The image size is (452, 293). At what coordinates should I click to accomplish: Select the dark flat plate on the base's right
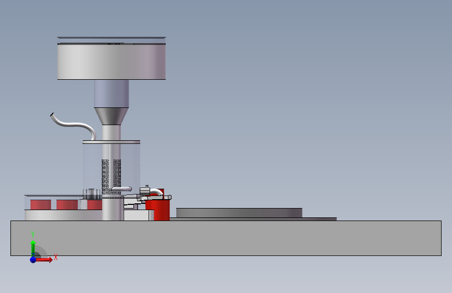tap(239, 213)
